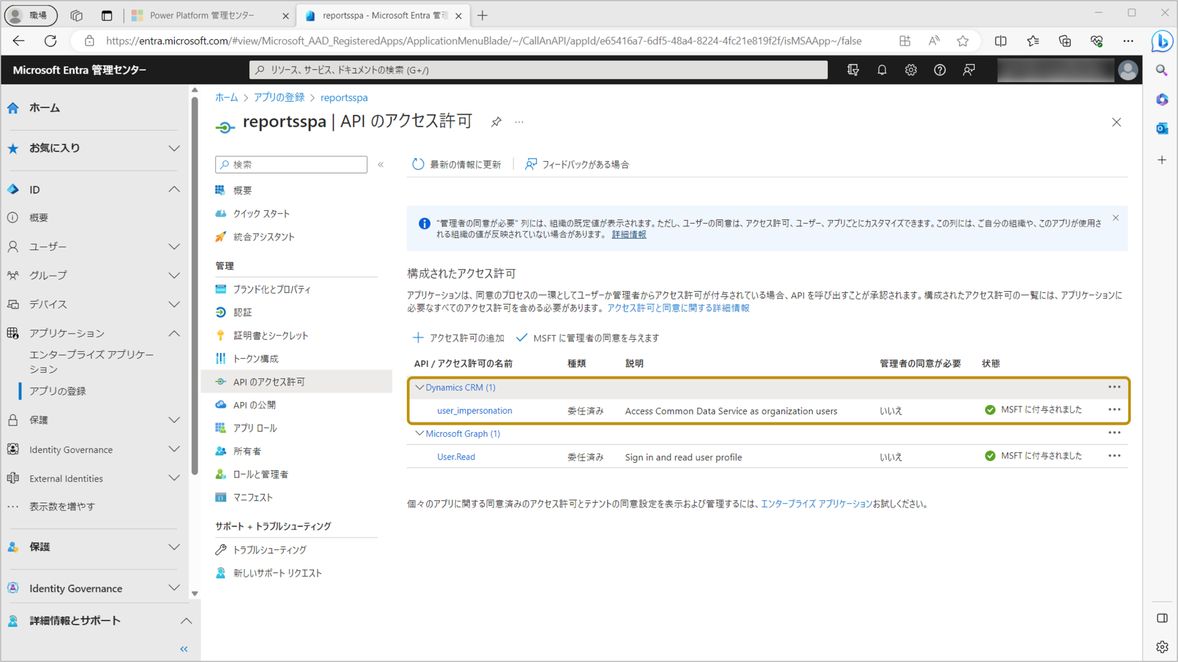Expand the グループ navigation item

[x=174, y=275]
